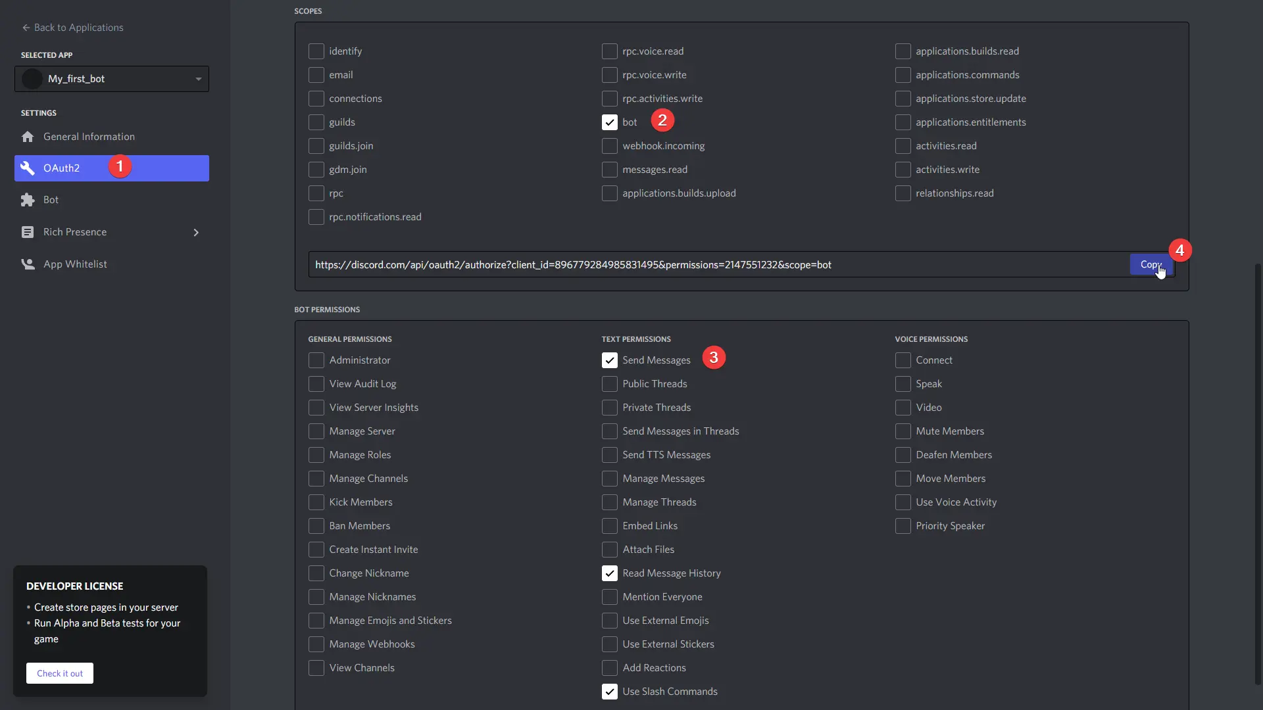This screenshot has width=1263, height=710.
Task: Enable the Administrator permission checkbox
Action: pos(316,360)
